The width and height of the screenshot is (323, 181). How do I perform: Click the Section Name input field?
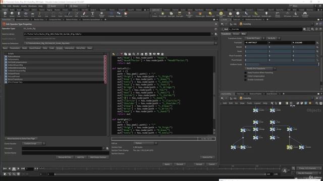tap(65, 153)
